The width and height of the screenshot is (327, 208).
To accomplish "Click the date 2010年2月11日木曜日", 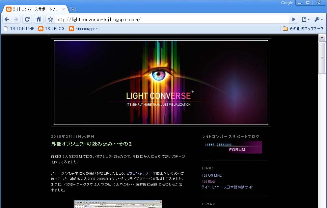I will pyautogui.click(x=72, y=136).
